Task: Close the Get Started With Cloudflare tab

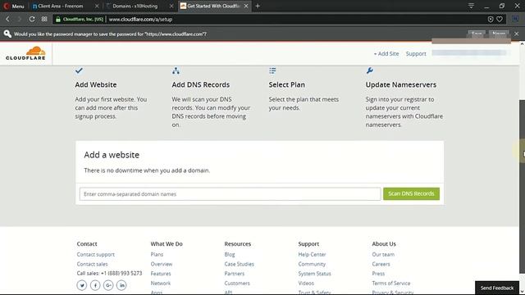Action: 246,6
